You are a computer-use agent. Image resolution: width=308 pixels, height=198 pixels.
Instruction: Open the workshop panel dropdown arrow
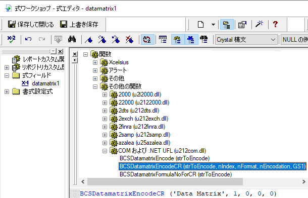click(x=53, y=51)
